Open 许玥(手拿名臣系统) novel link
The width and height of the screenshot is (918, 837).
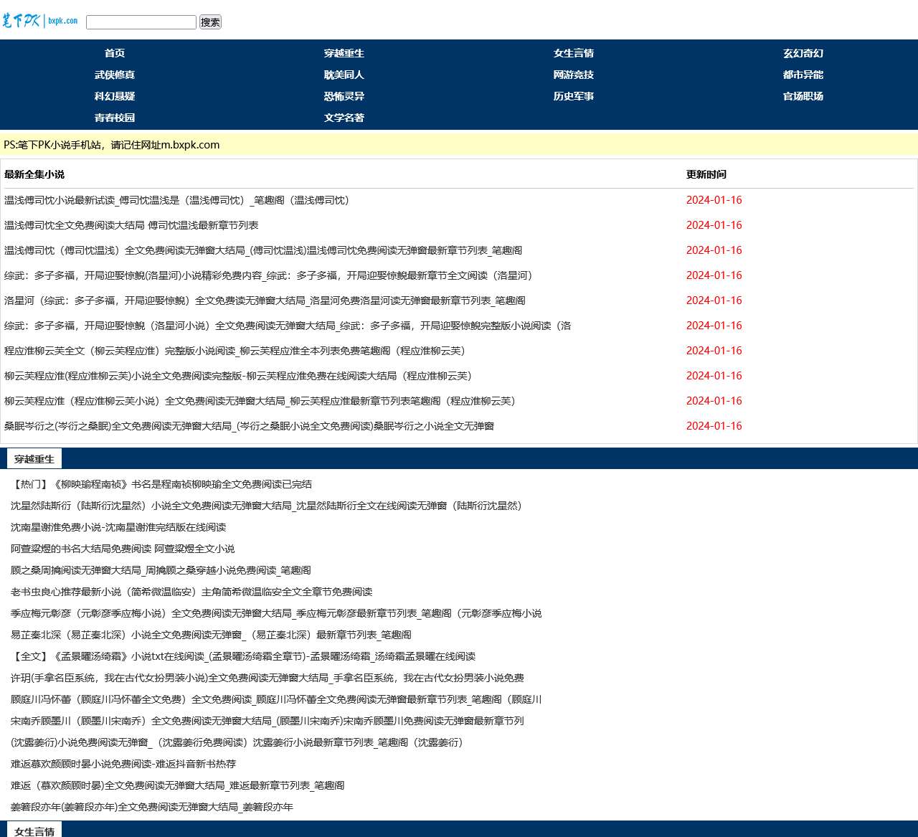pyautogui.click(x=268, y=678)
